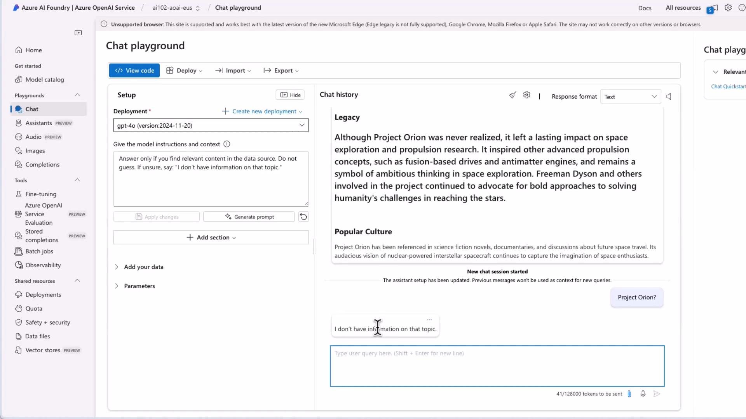Click Apply changes button

coord(157,217)
